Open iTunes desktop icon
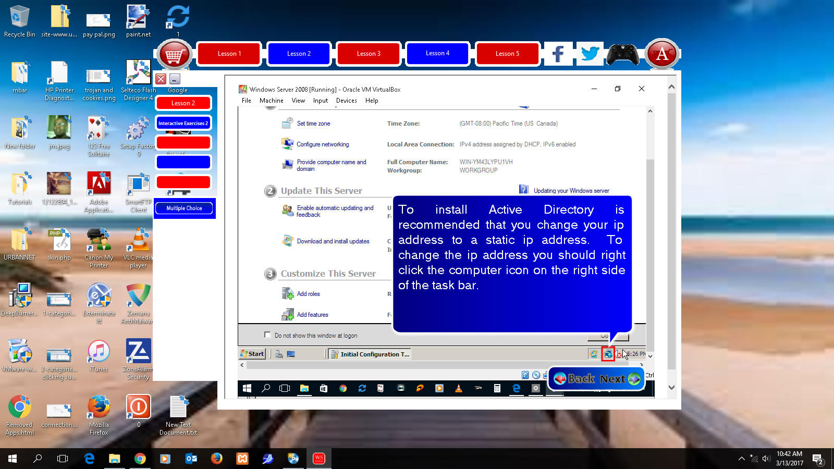The image size is (834, 469). click(x=99, y=356)
